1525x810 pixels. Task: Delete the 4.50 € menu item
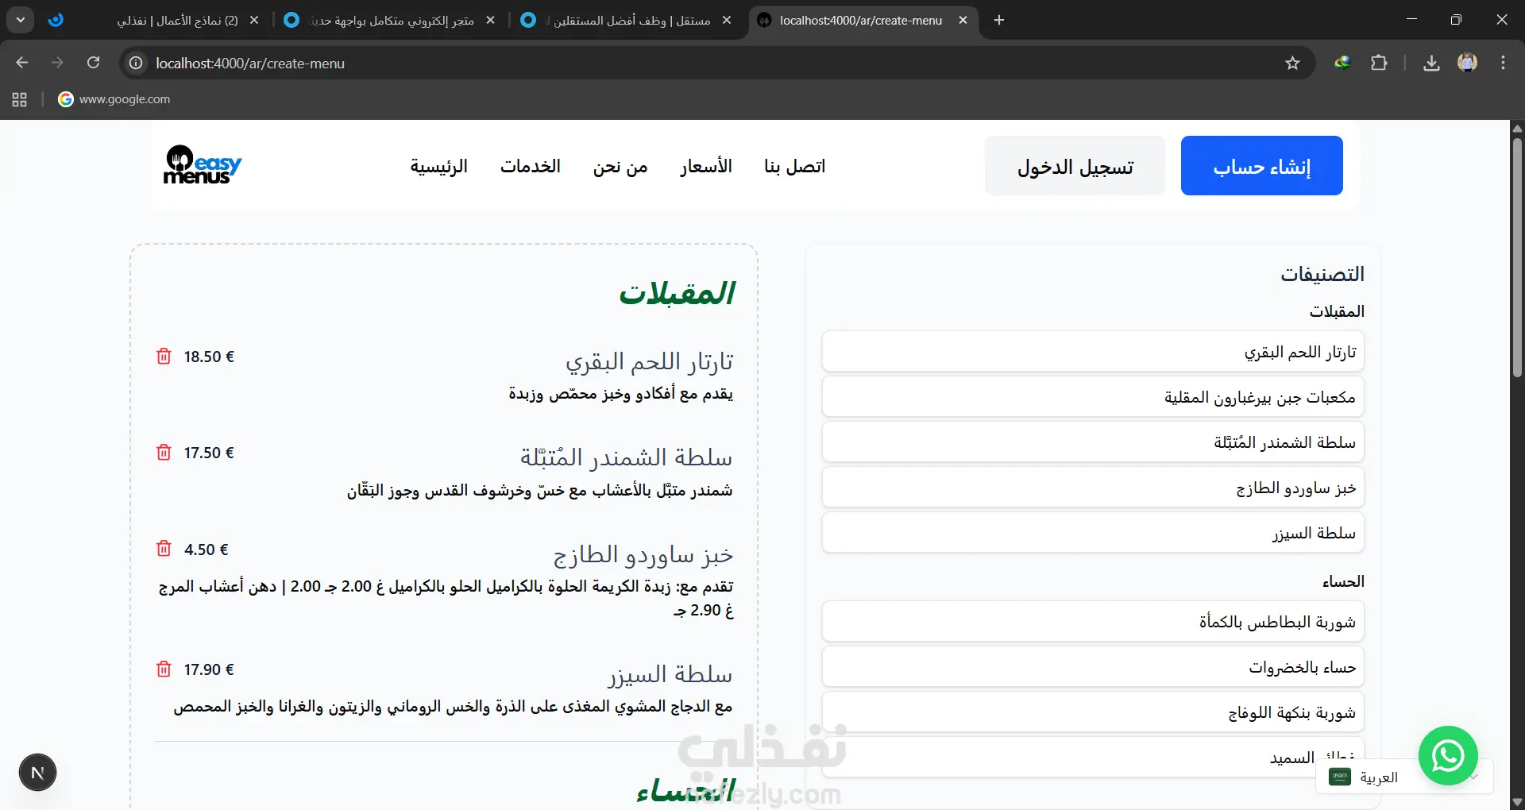[164, 549]
